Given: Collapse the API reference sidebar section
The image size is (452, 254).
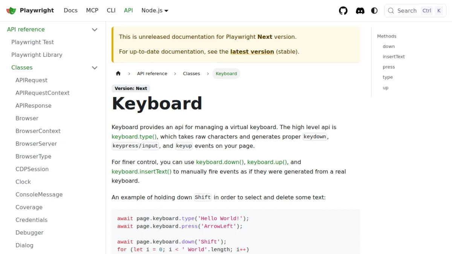Looking at the screenshot, I should point(95,29).
